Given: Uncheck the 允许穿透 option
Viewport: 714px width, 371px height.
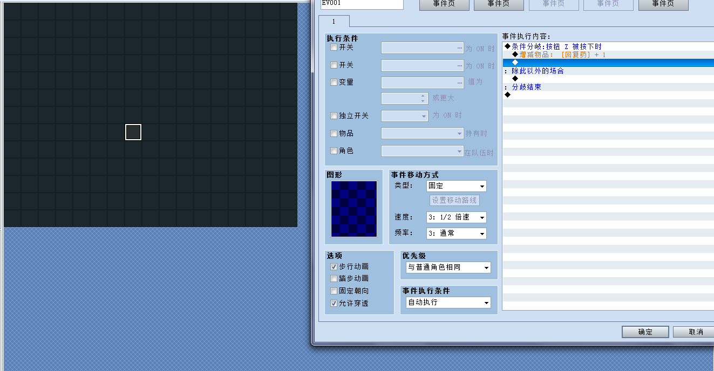Looking at the screenshot, I should [x=334, y=304].
